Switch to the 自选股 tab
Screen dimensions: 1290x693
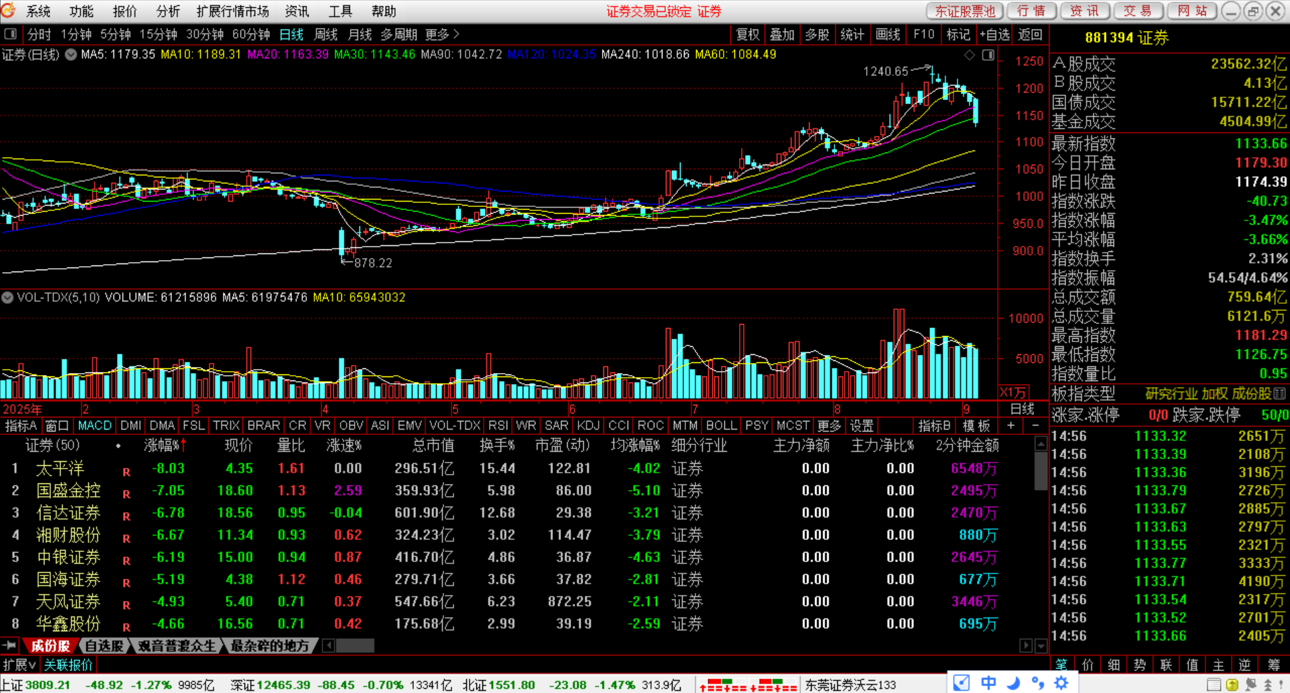click(x=104, y=646)
